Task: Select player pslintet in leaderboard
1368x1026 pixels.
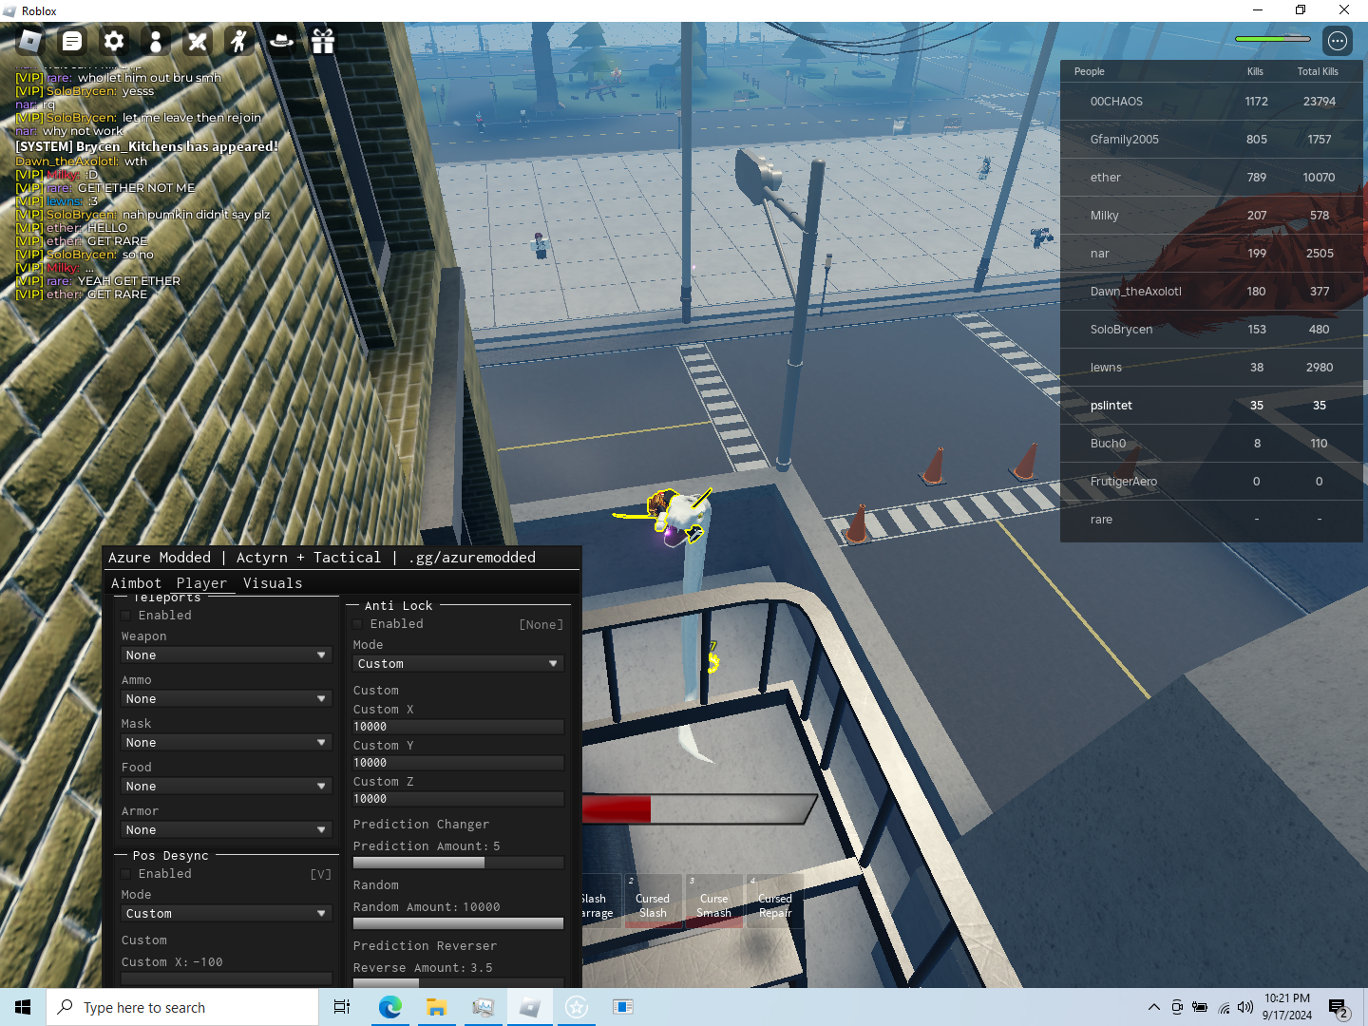Action: point(1211,406)
